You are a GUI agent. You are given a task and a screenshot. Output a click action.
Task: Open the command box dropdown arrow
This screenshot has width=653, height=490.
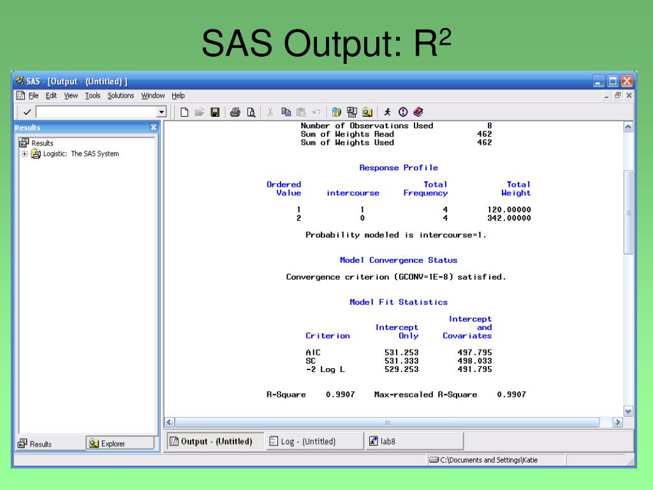click(x=161, y=112)
